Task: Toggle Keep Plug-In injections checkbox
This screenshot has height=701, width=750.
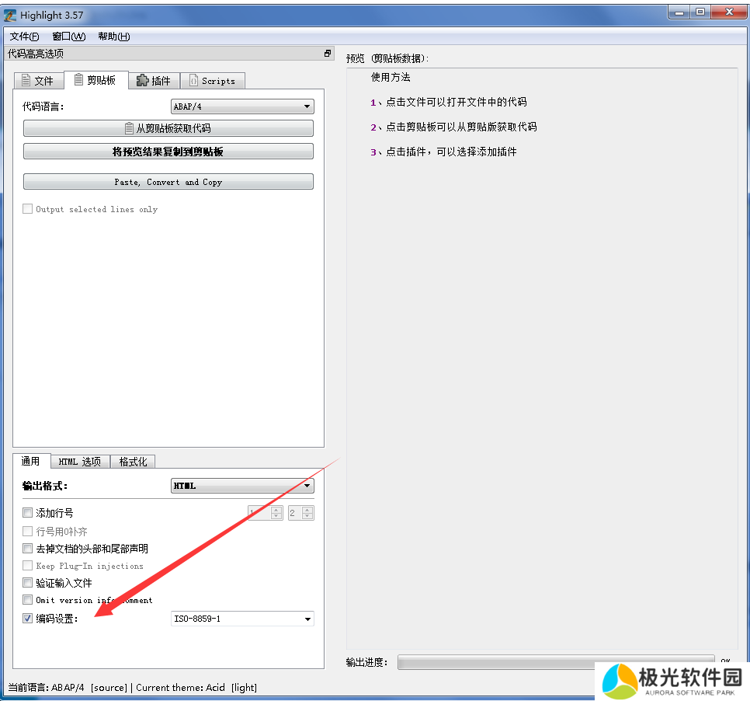Action: (x=28, y=566)
